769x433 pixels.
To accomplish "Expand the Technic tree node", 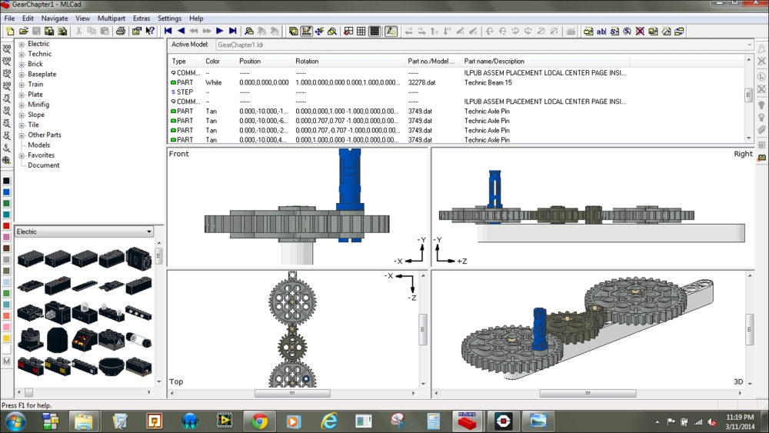I will tap(22, 55).
